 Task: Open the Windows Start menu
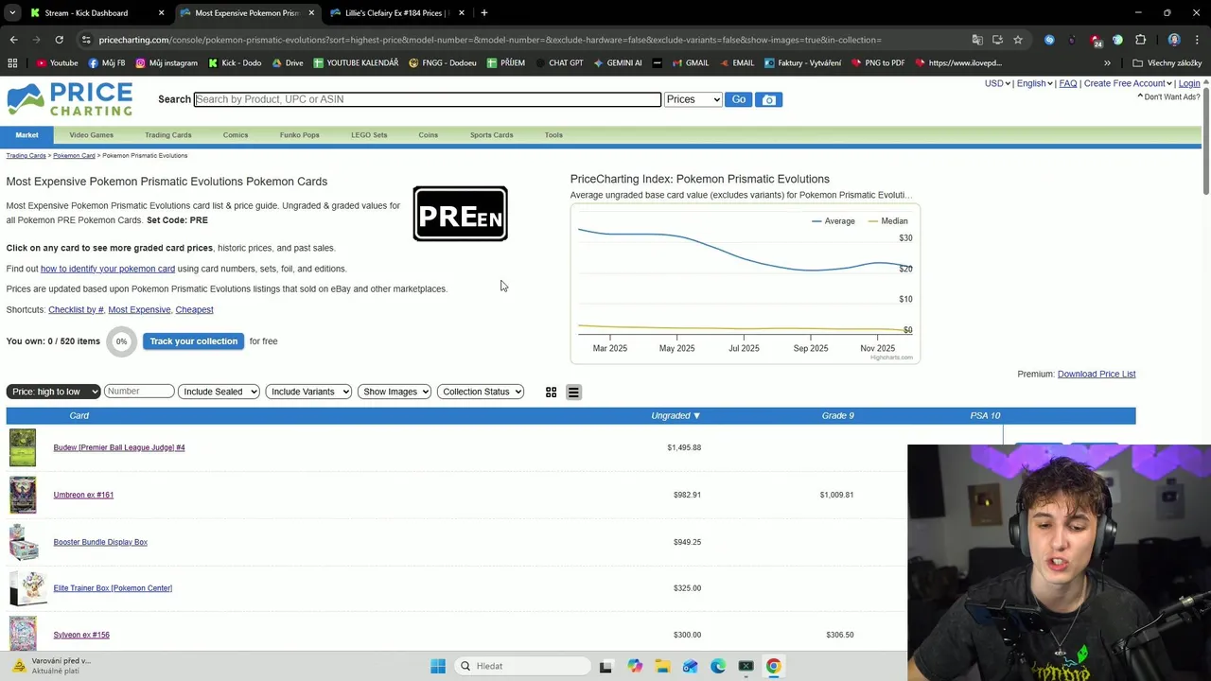(x=438, y=666)
